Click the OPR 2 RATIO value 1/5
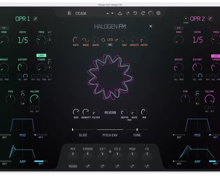Screen dimensions: 220x176 (x=198, y=40)
